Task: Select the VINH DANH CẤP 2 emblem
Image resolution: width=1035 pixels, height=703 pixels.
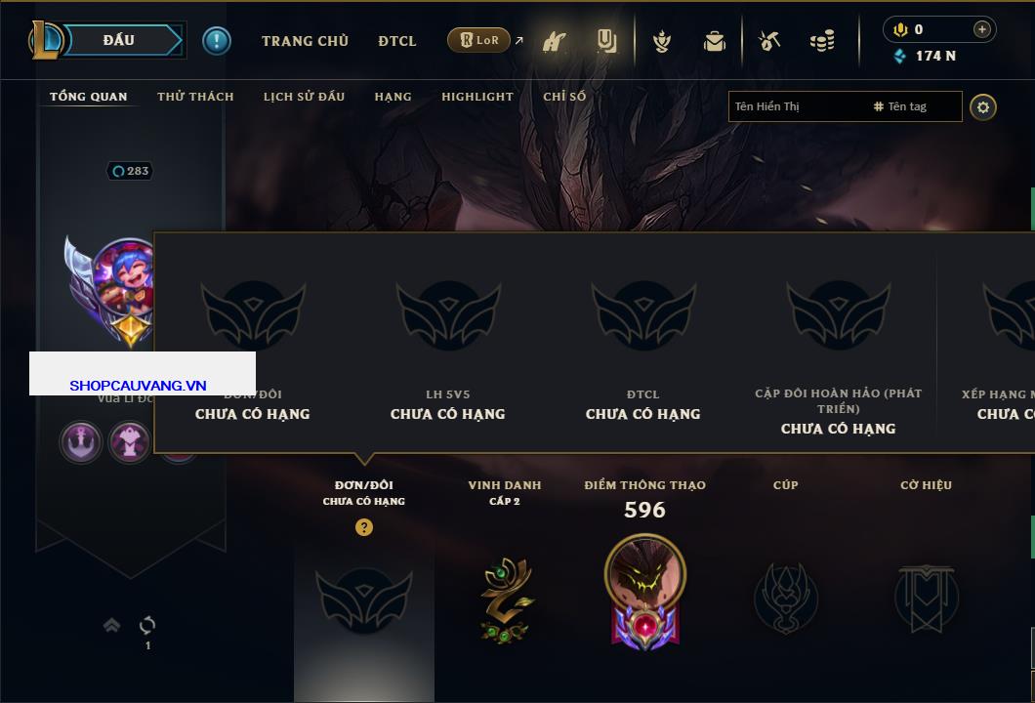Action: click(504, 600)
